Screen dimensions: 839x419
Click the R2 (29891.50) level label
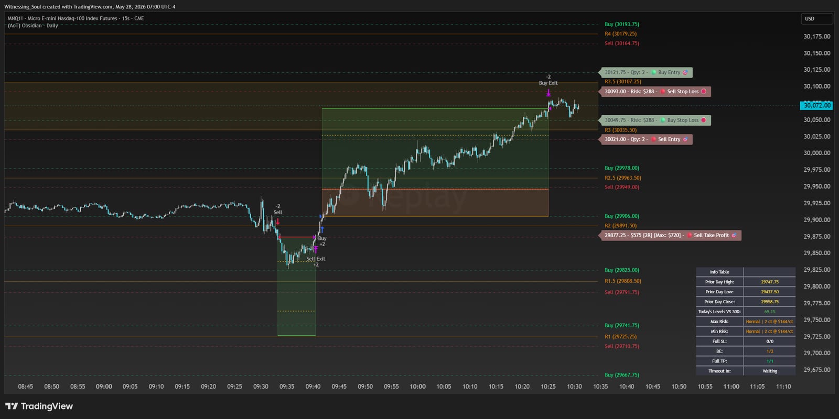(x=621, y=226)
